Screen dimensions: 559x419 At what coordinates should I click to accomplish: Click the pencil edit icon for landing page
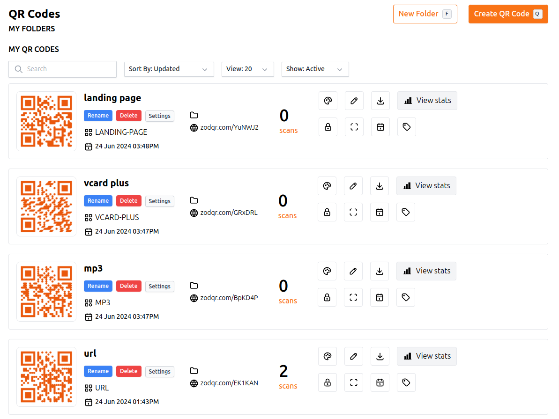coord(354,101)
